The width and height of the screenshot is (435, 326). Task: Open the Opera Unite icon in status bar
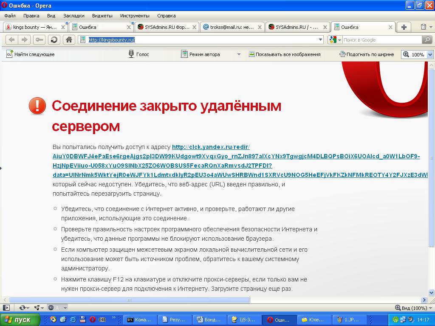pyautogui.click(x=37, y=308)
